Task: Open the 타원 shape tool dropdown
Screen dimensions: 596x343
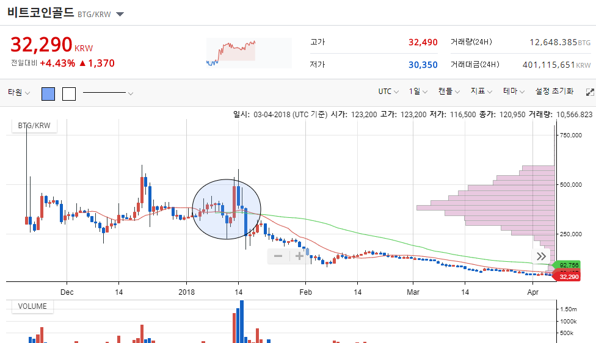Action: pos(18,92)
